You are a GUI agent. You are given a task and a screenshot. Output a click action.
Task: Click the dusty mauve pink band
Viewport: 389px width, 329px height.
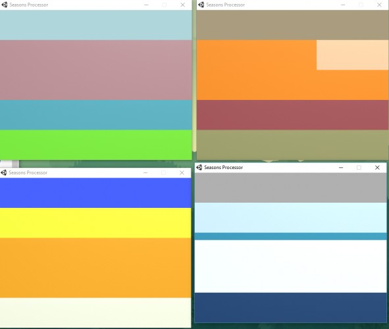click(x=95, y=70)
